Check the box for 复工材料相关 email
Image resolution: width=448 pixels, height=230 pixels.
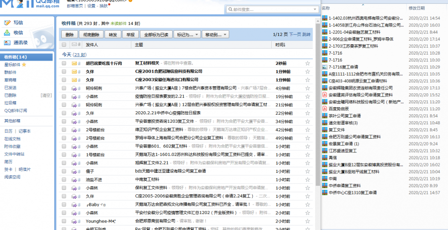(x=64, y=64)
